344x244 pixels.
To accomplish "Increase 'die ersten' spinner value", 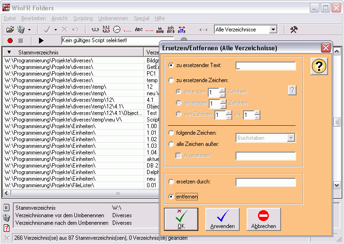I will pos(222,90).
